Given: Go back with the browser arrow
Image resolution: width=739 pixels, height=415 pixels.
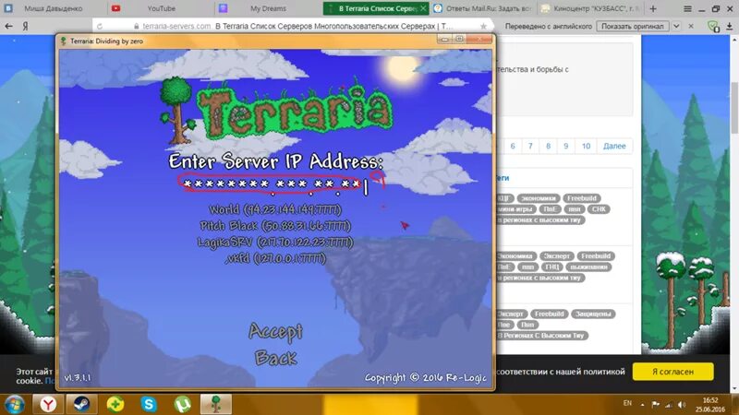Looking at the screenshot, I should (8, 27).
